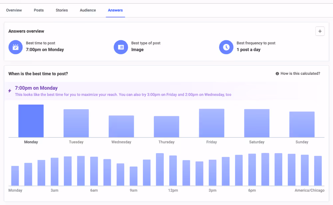Viewport: 333px width, 205px height.
Task: Open the Overview tab
Action: 14,10
